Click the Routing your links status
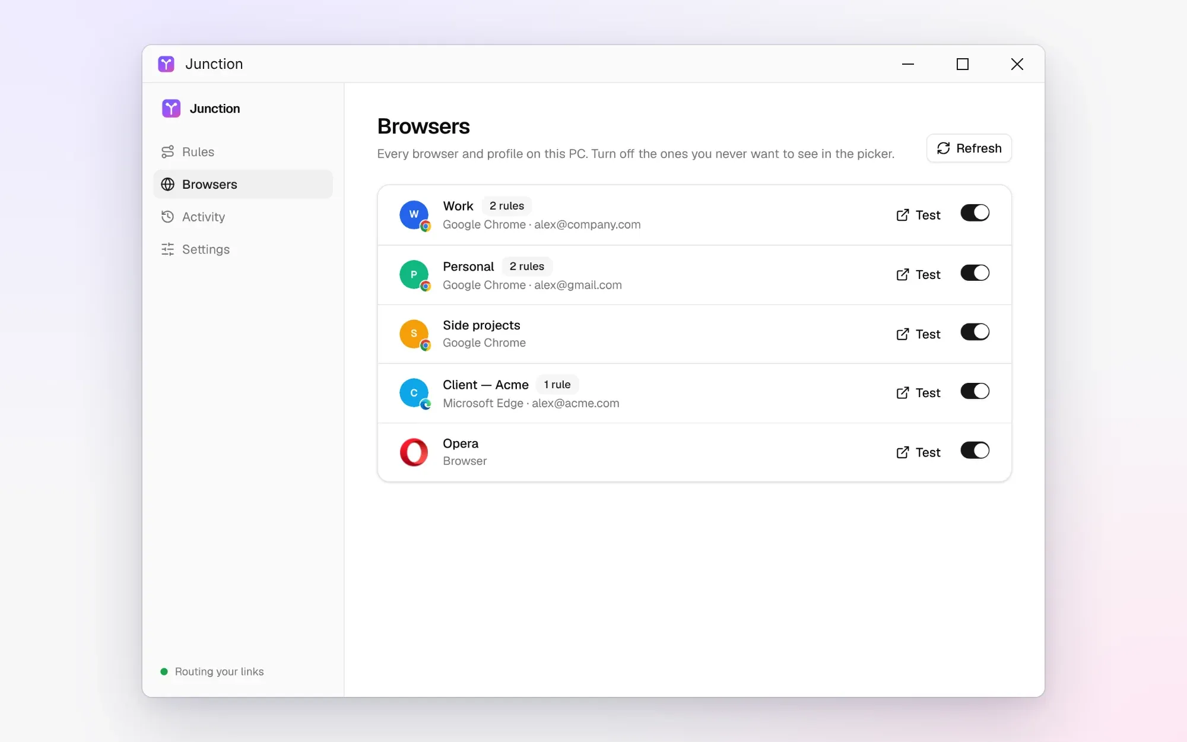Viewport: 1187px width, 742px height. point(212,671)
